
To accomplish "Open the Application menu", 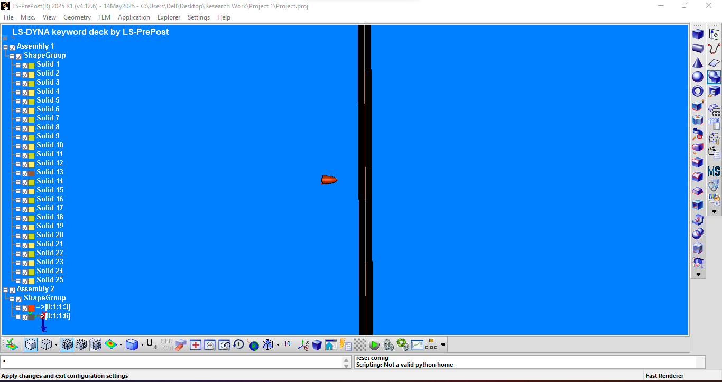I will (134, 17).
